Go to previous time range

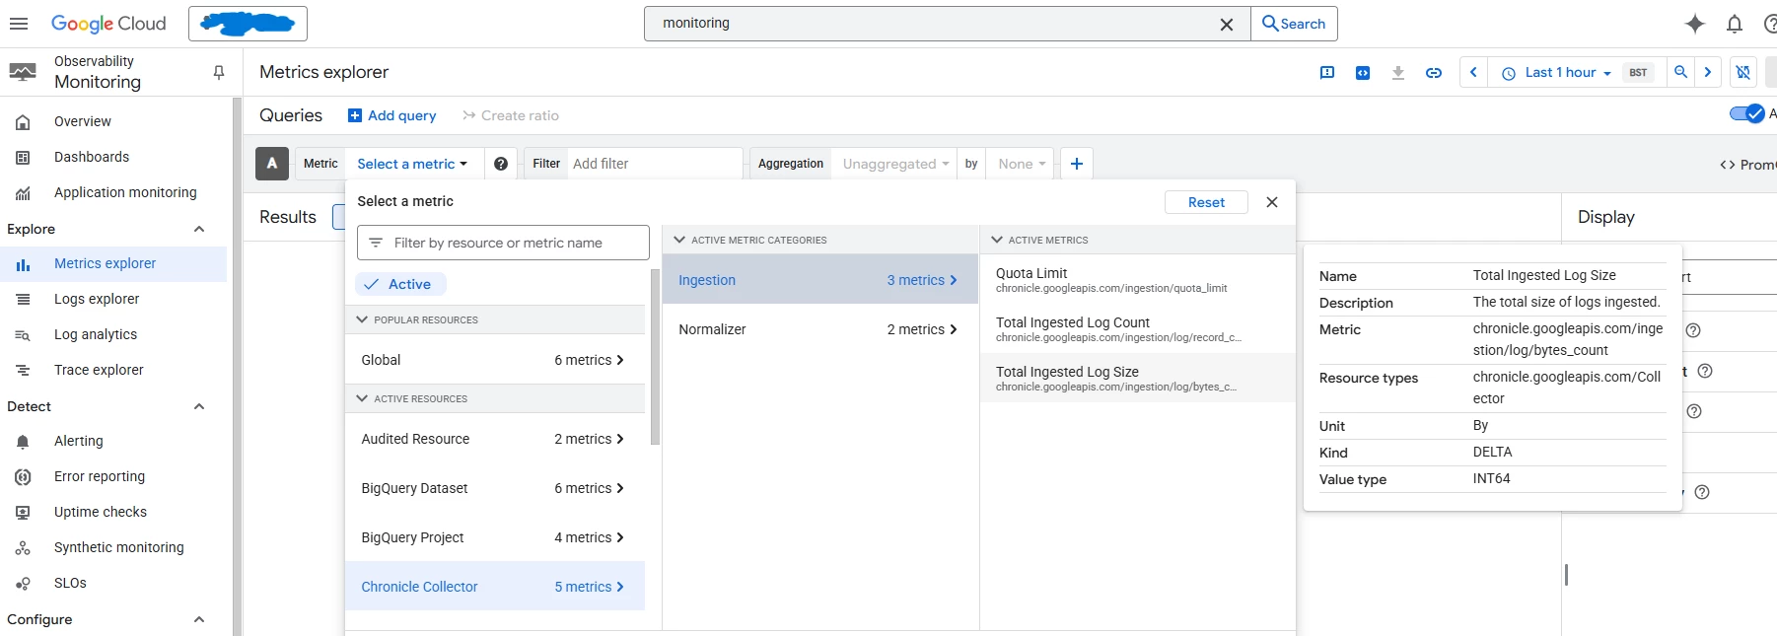pos(1473,72)
